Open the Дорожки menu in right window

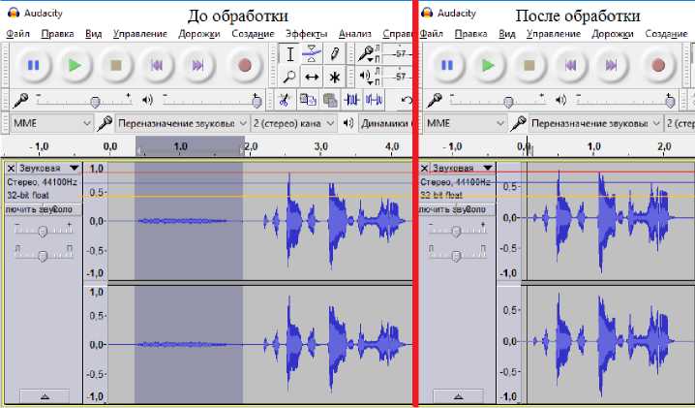[x=613, y=34]
